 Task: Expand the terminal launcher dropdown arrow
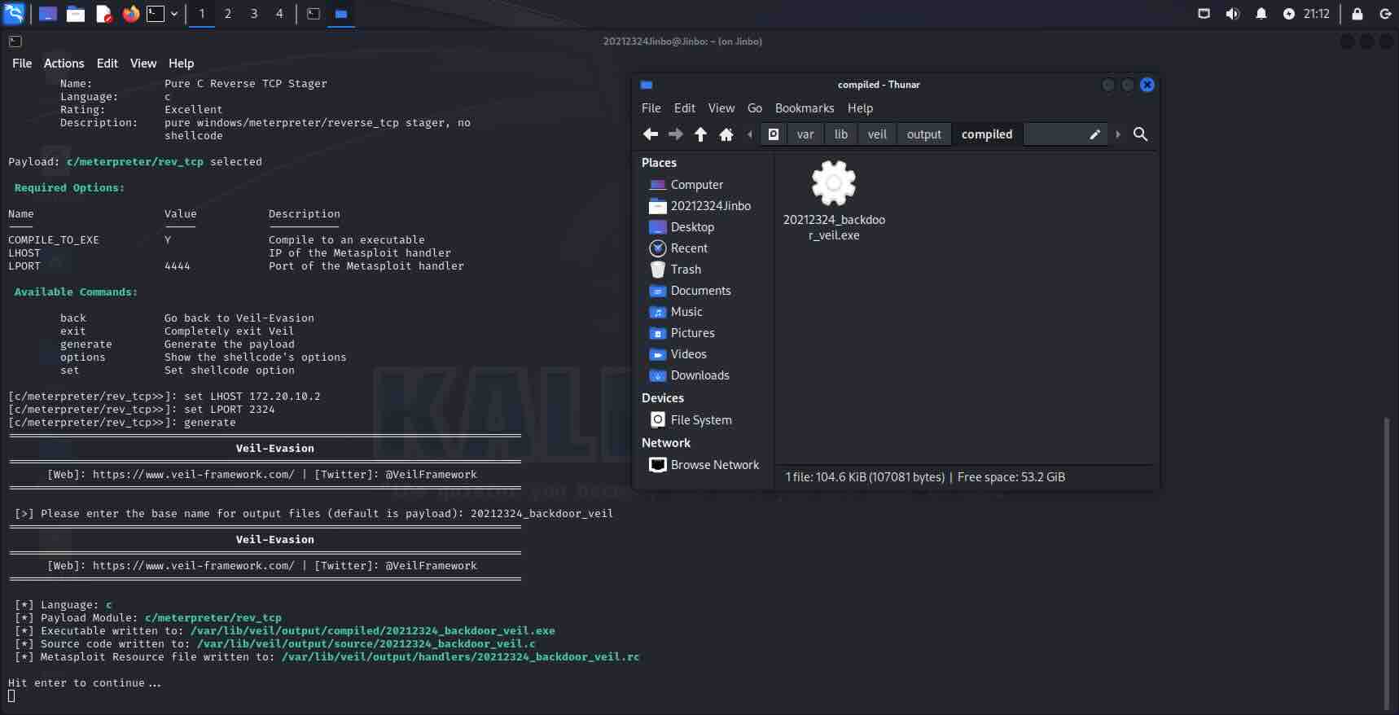pyautogui.click(x=174, y=14)
